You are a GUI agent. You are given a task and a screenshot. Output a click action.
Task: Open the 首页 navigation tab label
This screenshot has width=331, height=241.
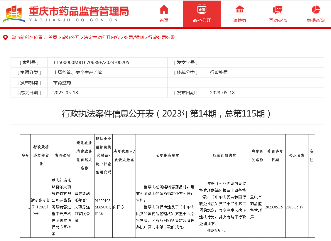(164, 21)
